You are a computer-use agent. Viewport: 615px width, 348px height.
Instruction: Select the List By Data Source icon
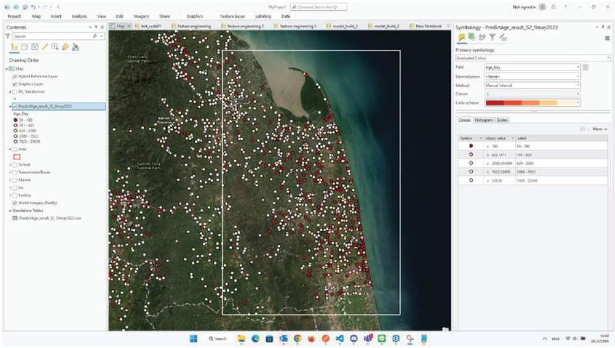click(x=25, y=47)
